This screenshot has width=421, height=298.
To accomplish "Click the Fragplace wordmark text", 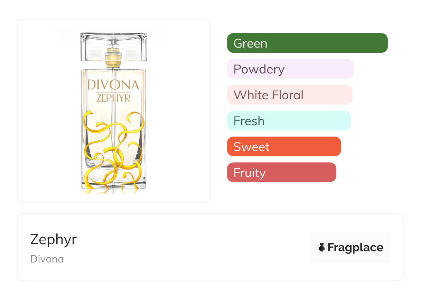I will point(355,247).
